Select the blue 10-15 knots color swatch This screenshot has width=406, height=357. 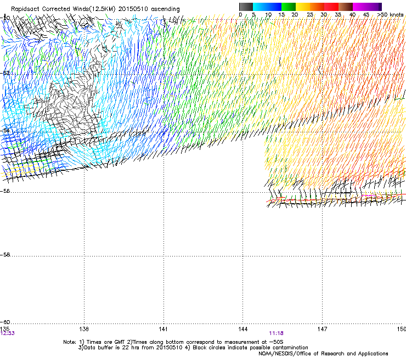coord(274,7)
